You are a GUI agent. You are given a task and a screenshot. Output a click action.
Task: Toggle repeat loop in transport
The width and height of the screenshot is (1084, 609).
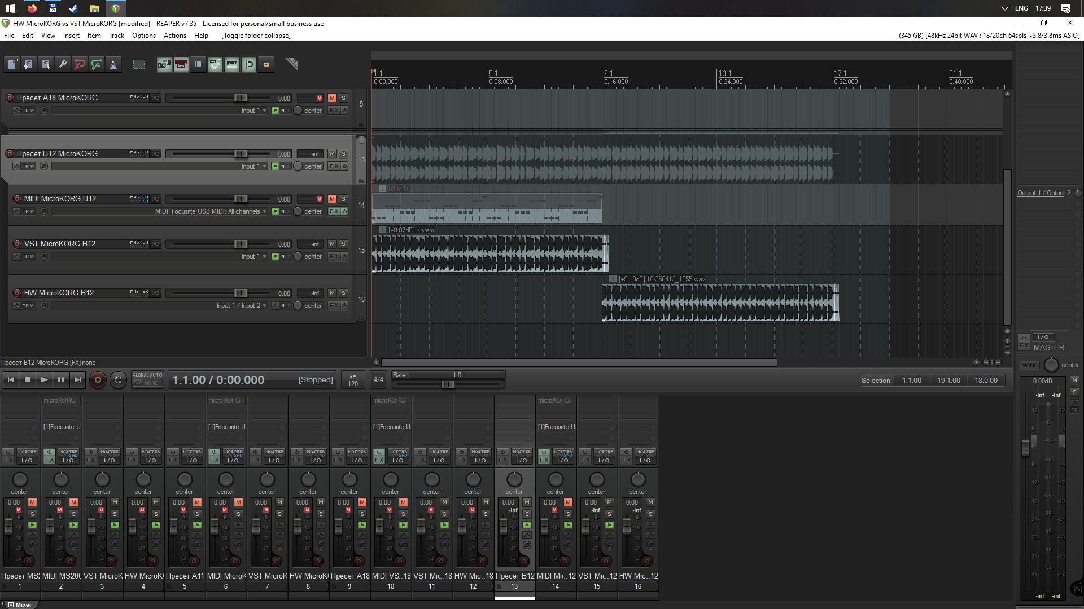pos(118,380)
